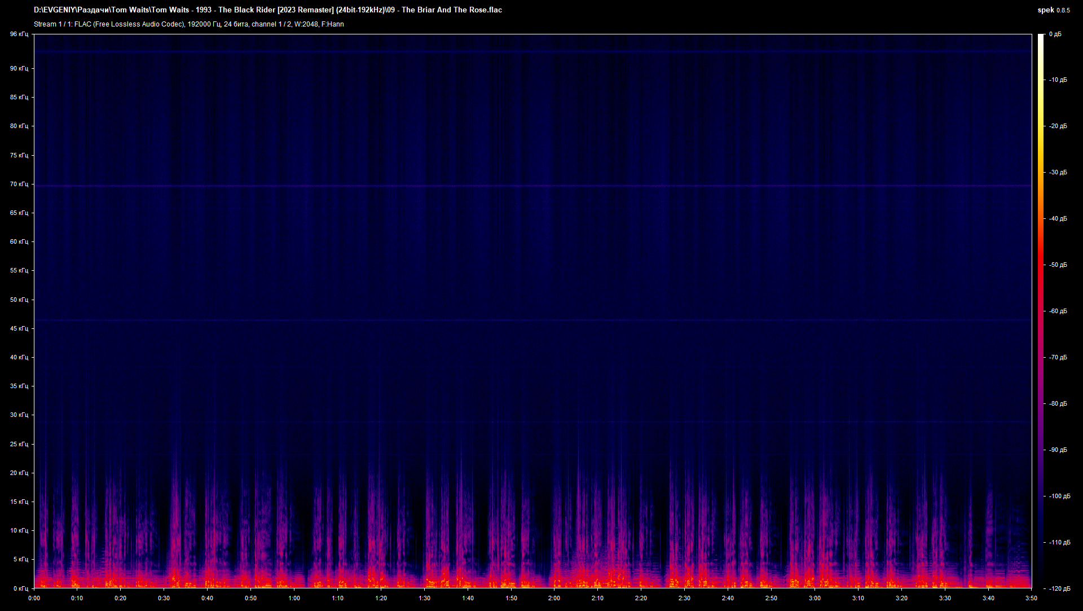Click the file path title text
The height and width of the screenshot is (611, 1083).
(x=268, y=10)
